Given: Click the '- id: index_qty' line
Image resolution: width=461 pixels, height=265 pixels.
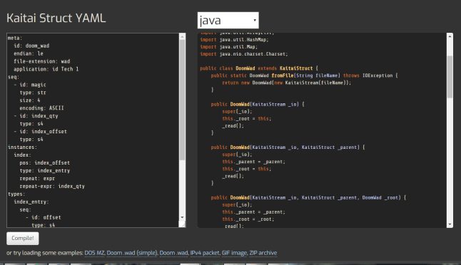Looking at the screenshot, I should point(36,116).
